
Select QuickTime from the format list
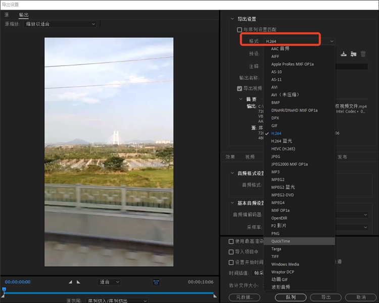(280, 241)
